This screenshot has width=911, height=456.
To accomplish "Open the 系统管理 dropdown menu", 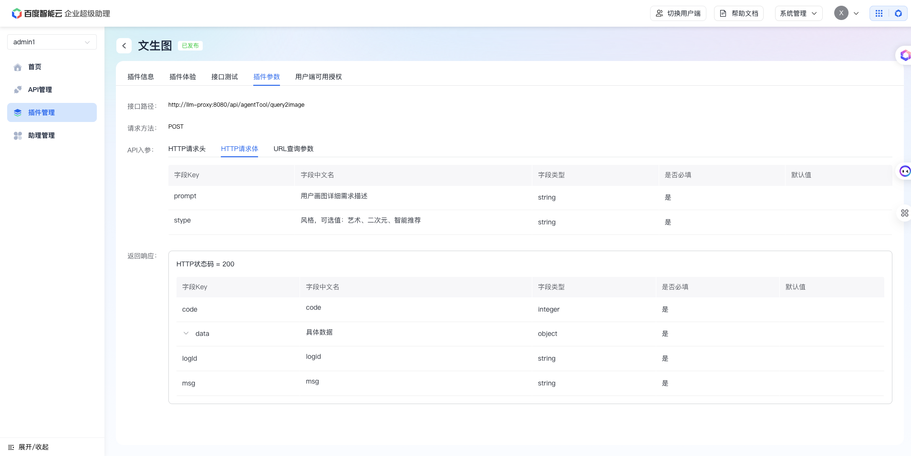I will 798,13.
